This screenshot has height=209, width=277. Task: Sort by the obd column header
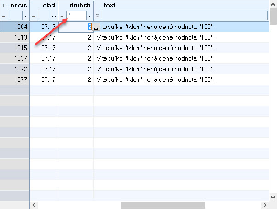48,6
